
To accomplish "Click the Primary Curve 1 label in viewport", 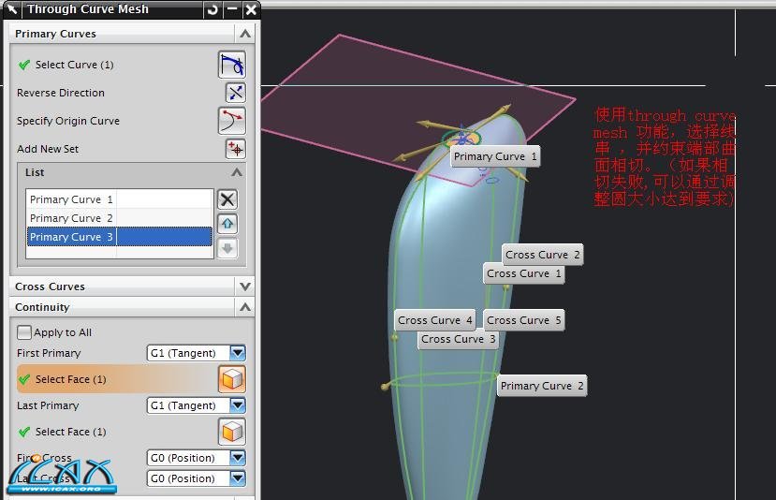I will point(495,156).
